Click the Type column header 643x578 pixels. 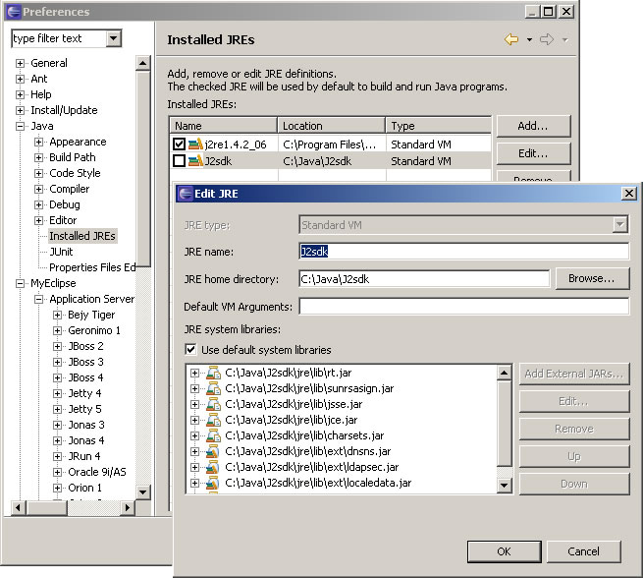pos(439,126)
